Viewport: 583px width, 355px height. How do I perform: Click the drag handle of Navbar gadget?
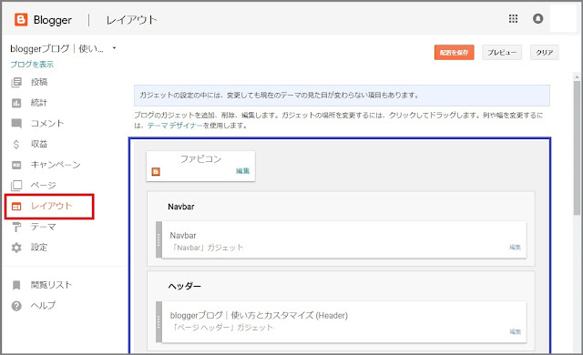tap(159, 239)
